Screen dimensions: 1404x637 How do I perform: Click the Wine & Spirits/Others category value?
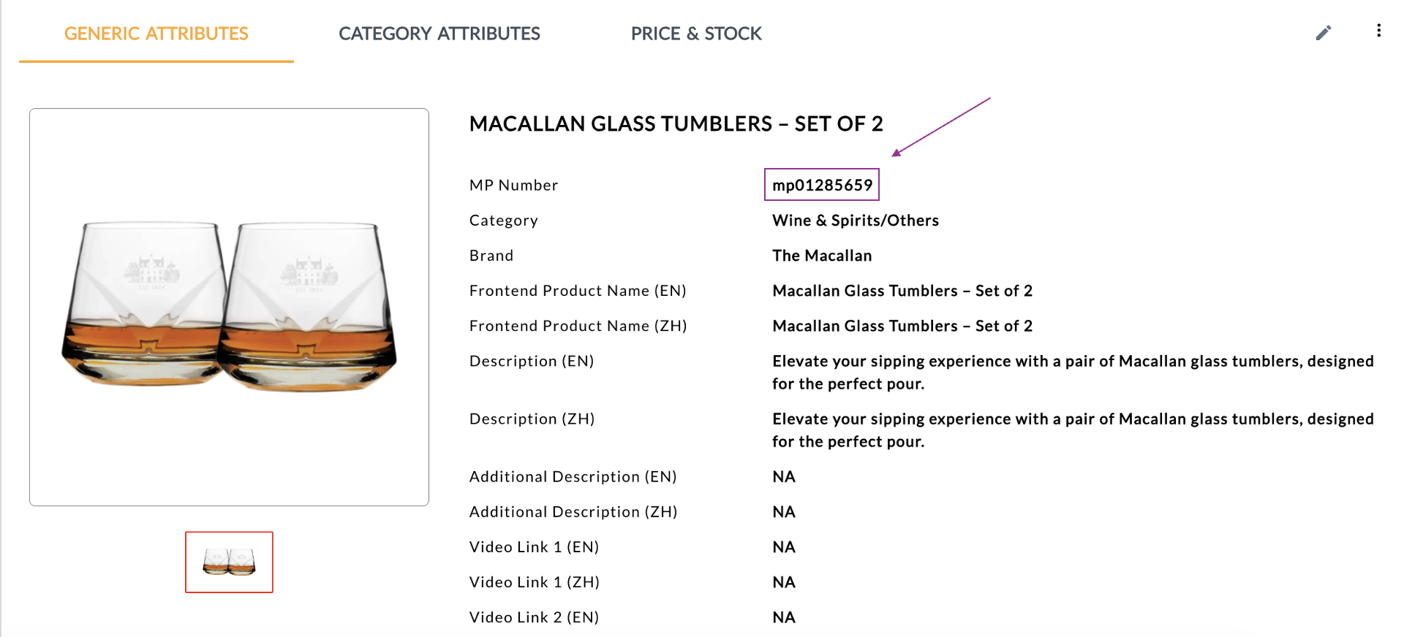point(855,221)
